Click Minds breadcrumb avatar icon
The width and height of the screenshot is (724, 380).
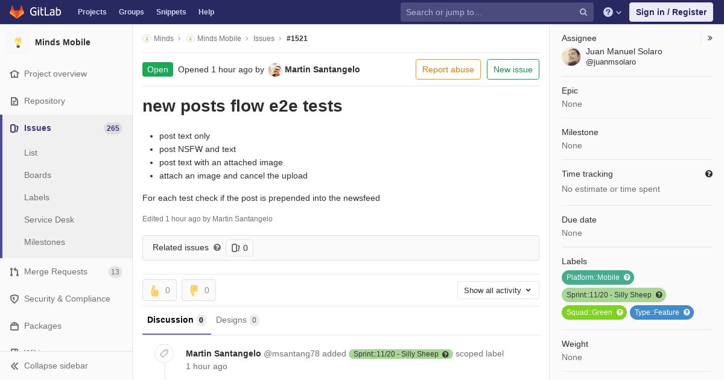tap(147, 38)
